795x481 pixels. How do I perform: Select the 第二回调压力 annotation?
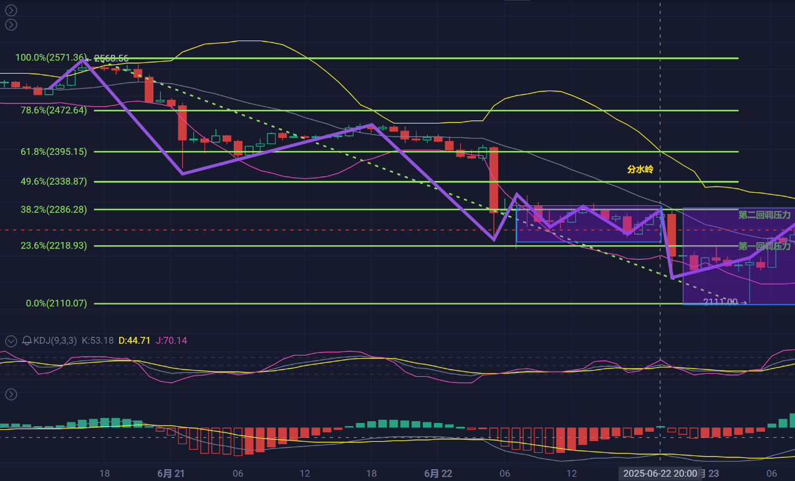pyautogui.click(x=764, y=215)
